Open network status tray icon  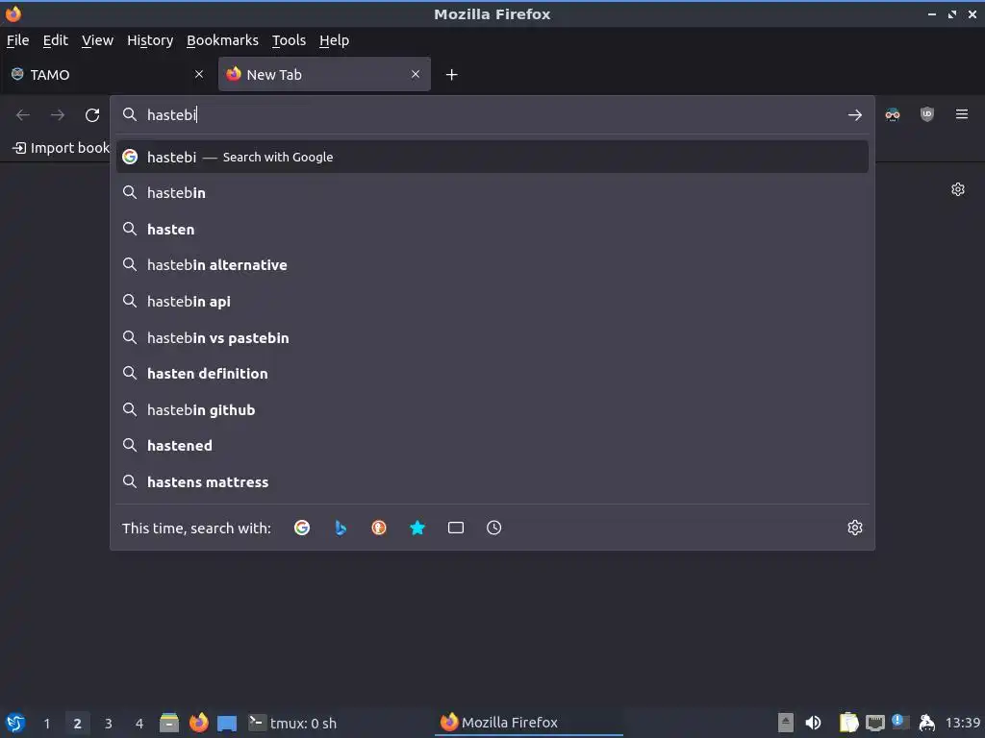point(874,723)
